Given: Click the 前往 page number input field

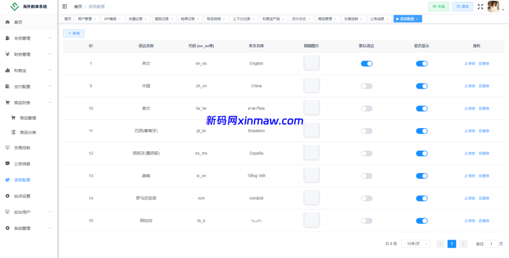Looking at the screenshot, I should coord(492,244).
